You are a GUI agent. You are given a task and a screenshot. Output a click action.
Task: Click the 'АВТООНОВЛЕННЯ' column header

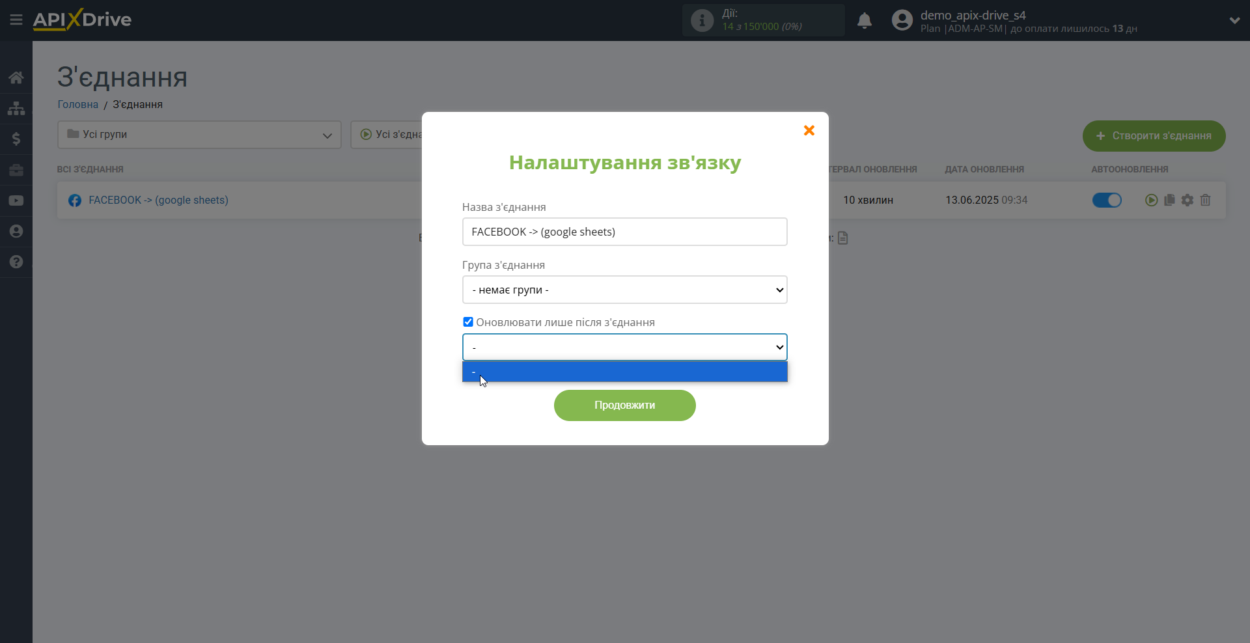[1130, 169]
